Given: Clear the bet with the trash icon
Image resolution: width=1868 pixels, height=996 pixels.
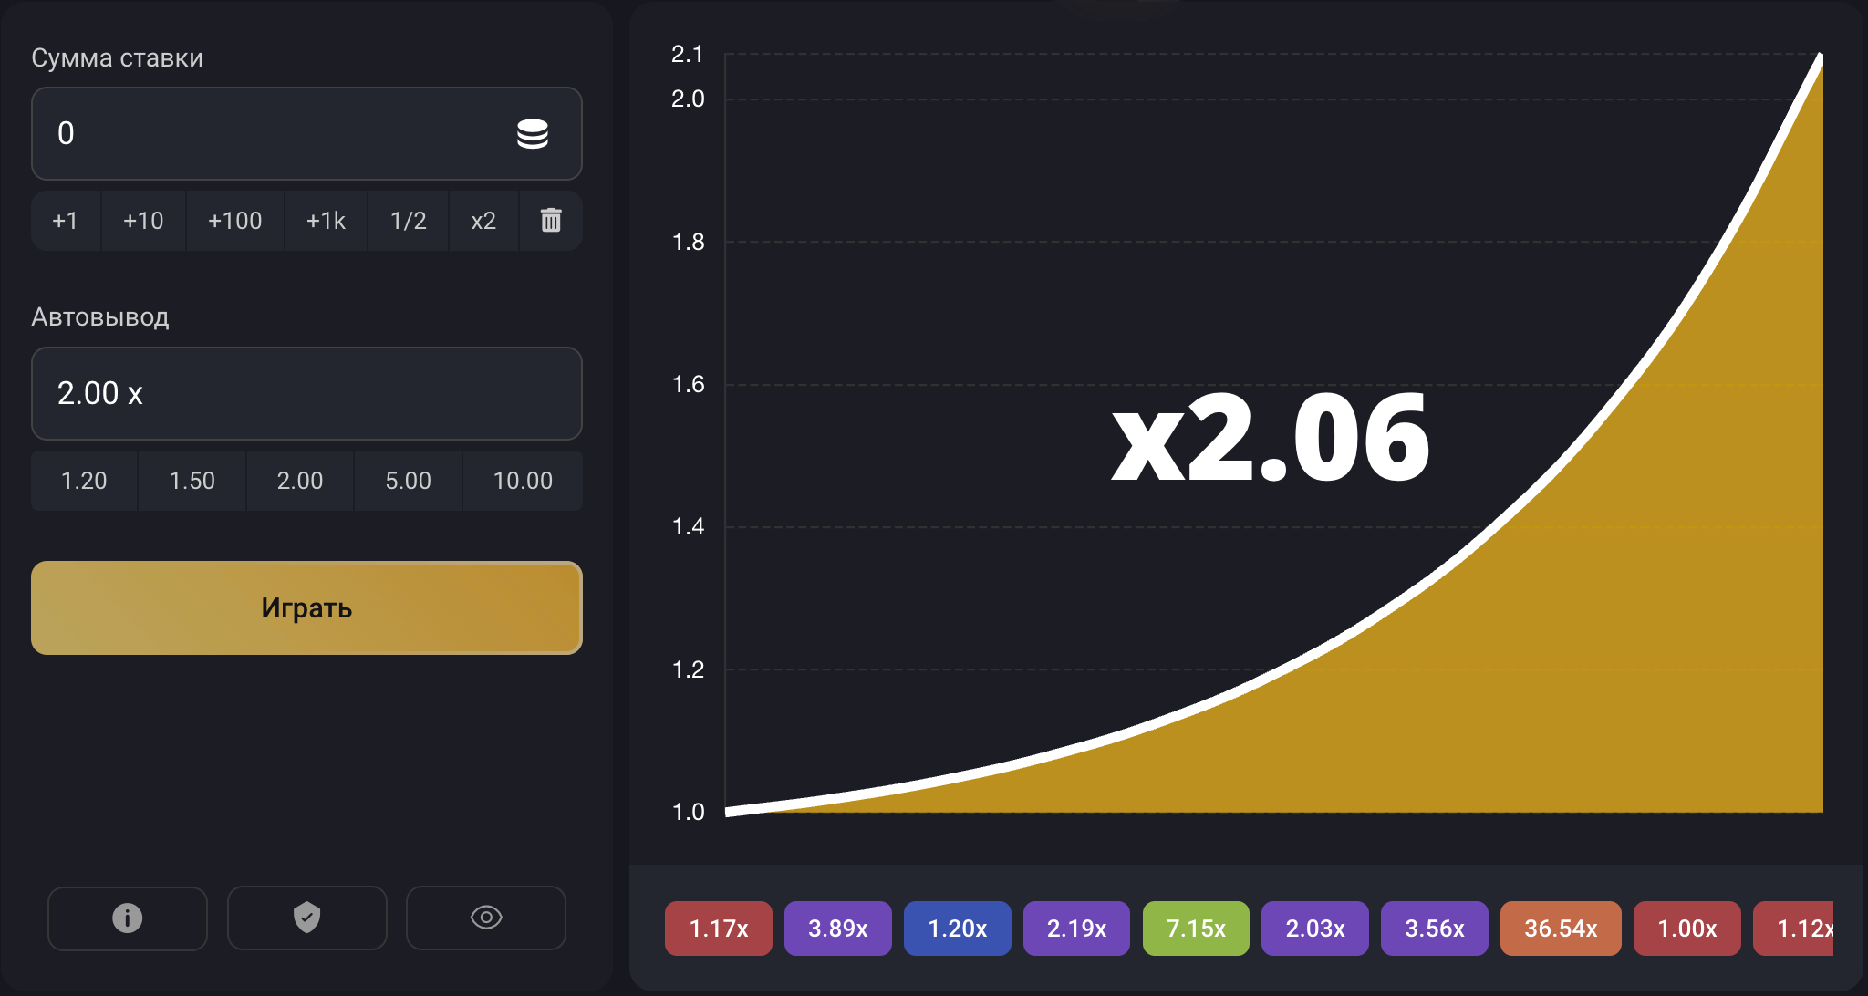Looking at the screenshot, I should 551,221.
